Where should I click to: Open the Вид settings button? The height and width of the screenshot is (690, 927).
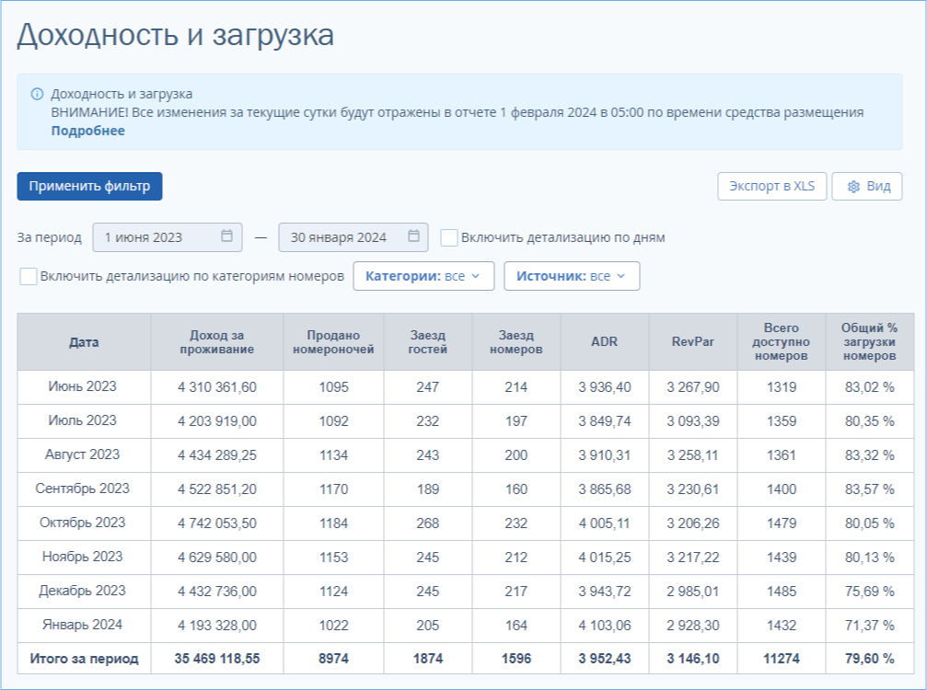(x=866, y=186)
